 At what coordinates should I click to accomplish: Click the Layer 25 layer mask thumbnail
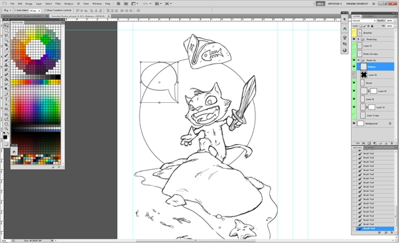[x=373, y=91]
